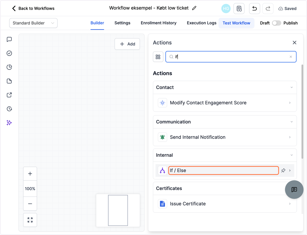The image size is (307, 235).
Task: Click the Issue Certificate document icon
Action: point(162,204)
